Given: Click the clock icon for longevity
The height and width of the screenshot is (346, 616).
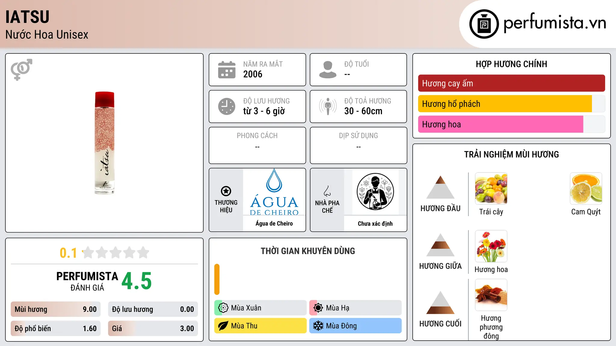Looking at the screenshot, I should pyautogui.click(x=227, y=106).
